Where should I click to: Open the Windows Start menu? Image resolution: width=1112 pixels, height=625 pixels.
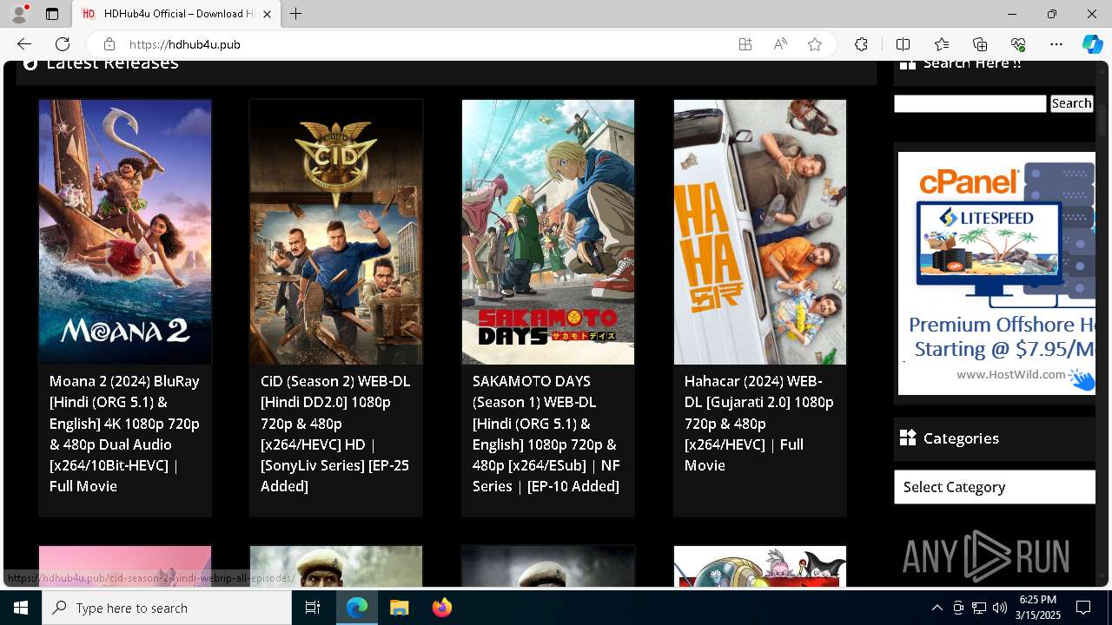[x=21, y=608]
